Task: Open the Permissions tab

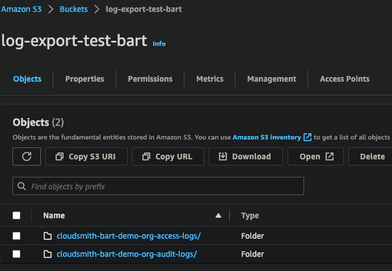Action: [x=150, y=79]
